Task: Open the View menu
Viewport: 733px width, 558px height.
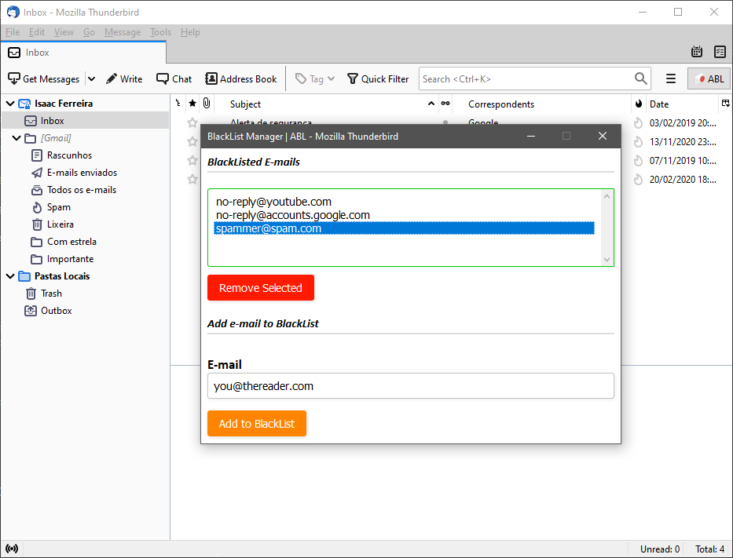Action: coord(64,32)
